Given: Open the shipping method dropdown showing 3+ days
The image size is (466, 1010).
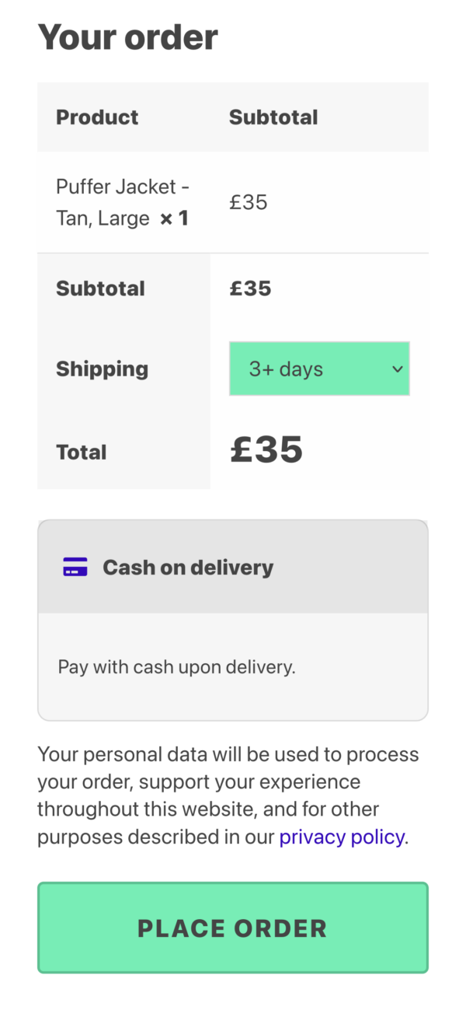Looking at the screenshot, I should (319, 369).
